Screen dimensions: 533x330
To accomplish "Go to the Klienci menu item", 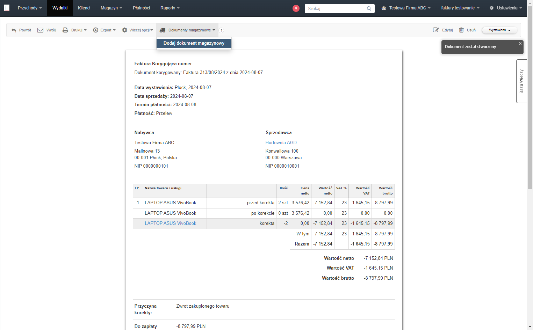I will 84,8.
